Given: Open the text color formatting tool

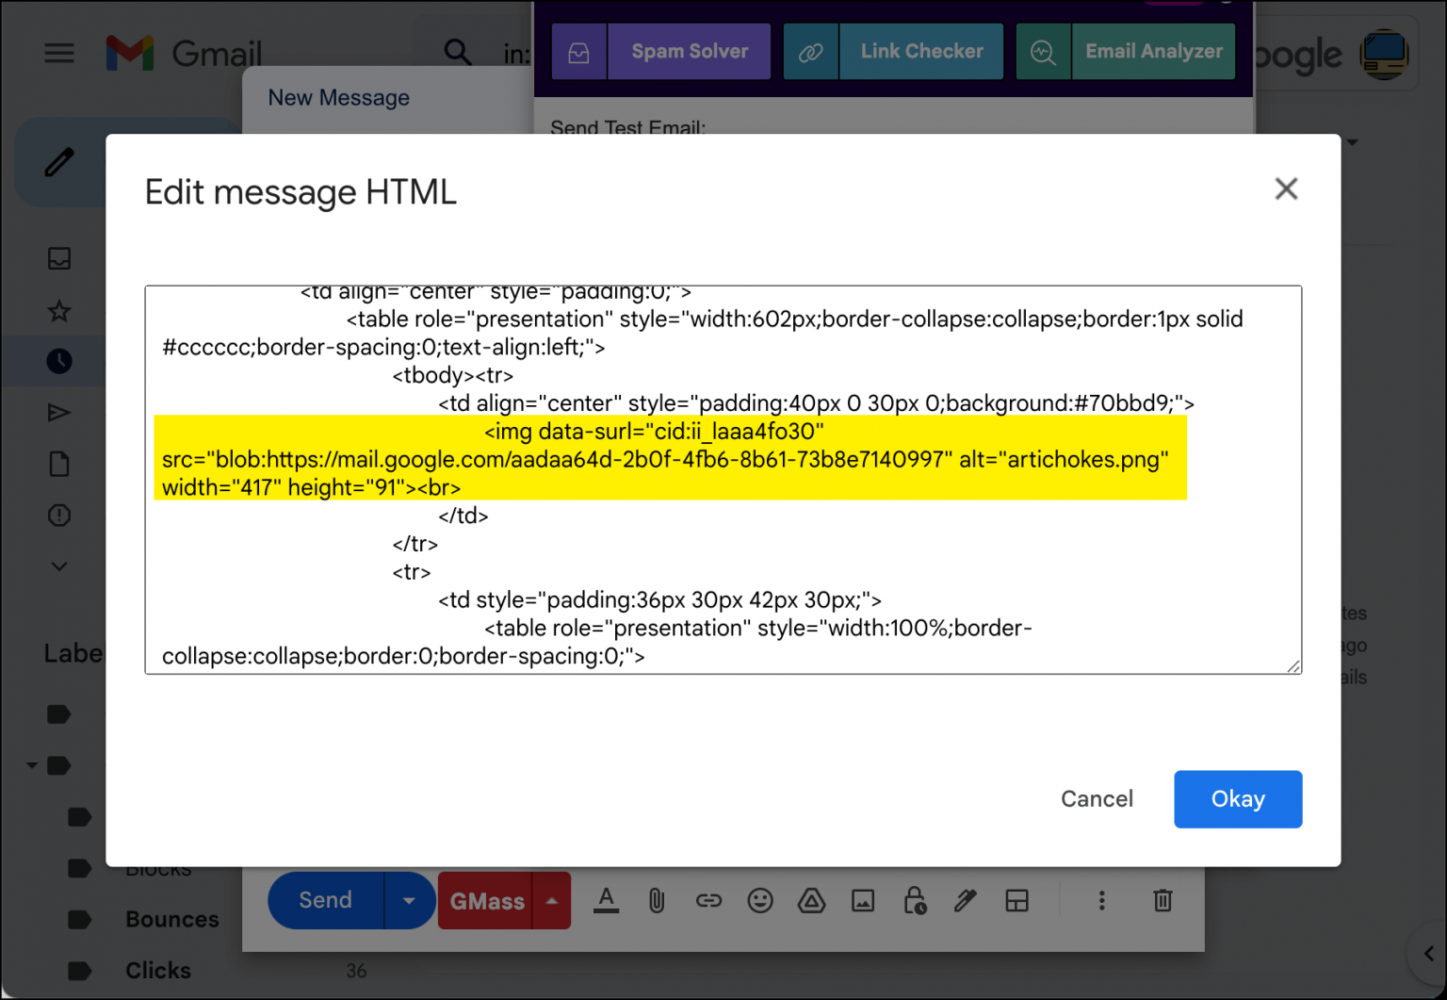Looking at the screenshot, I should click(607, 900).
